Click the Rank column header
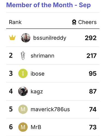The height and width of the screenshot is (136, 106). 15,22
